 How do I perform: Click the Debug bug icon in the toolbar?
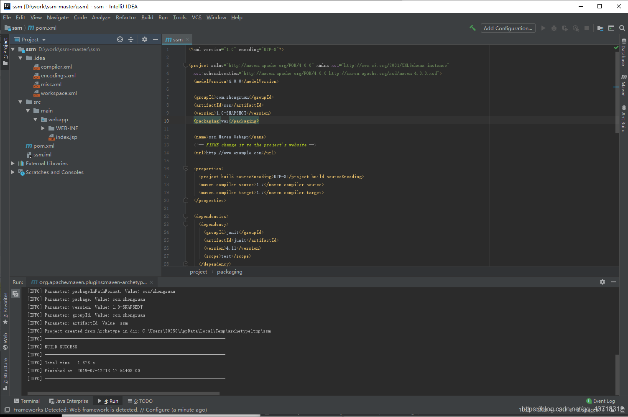(554, 28)
